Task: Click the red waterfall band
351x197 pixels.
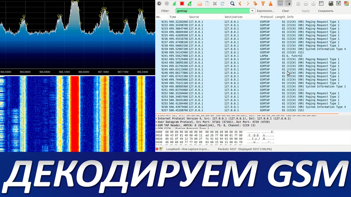Action: (74, 114)
